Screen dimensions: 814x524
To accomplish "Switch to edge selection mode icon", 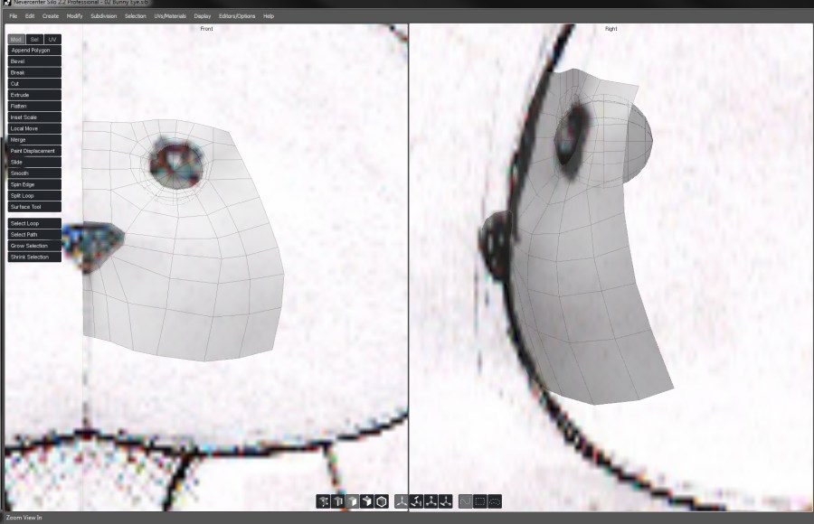I will (x=337, y=501).
